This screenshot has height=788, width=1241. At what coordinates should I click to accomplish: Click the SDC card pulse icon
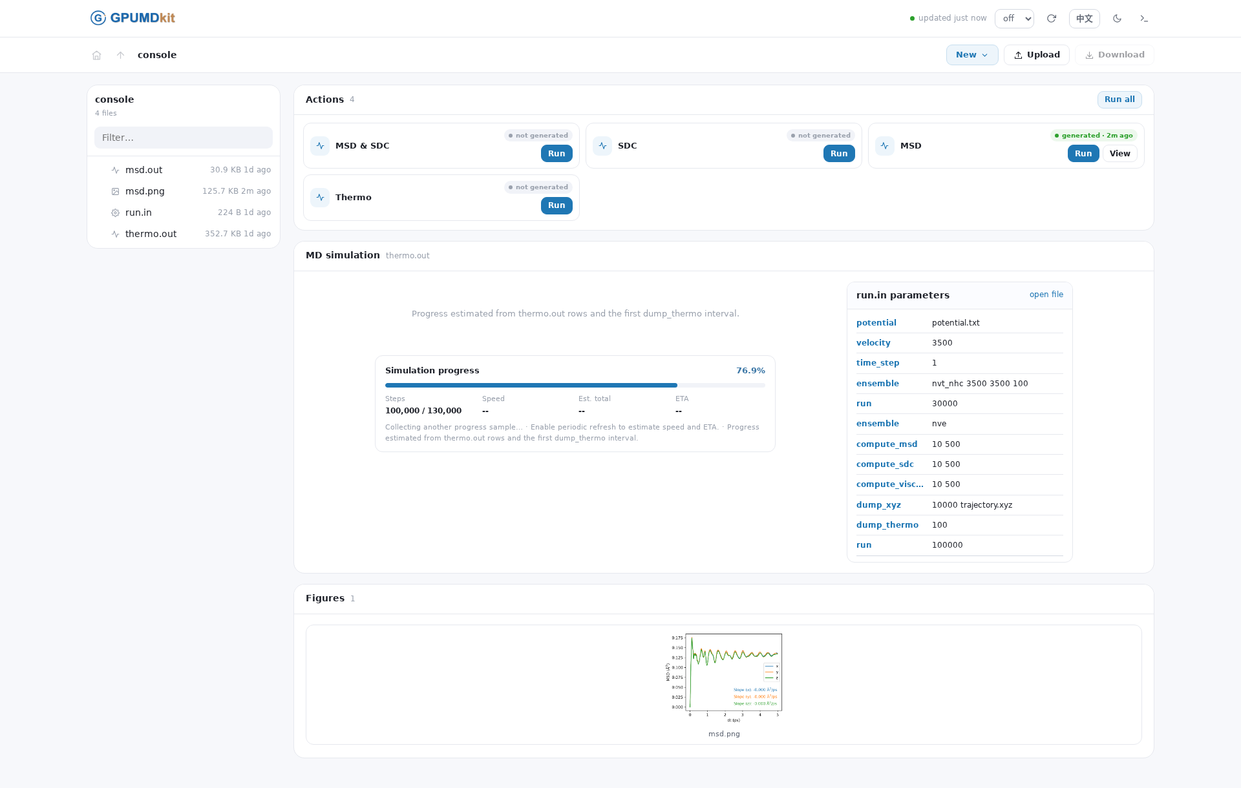pyautogui.click(x=602, y=146)
